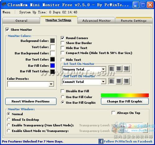
Task: Maximize the CleanMem window
Action: 143,5
